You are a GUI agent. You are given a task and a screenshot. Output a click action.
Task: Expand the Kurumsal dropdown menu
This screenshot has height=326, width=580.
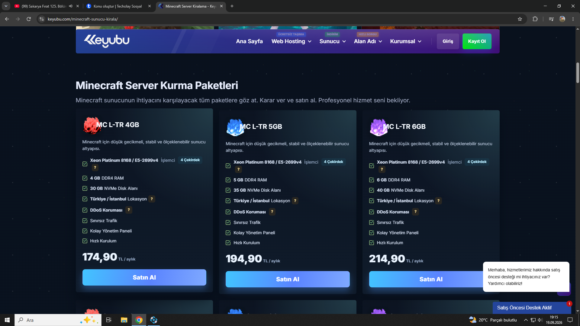[406, 41]
